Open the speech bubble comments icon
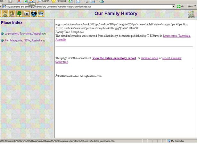The width and height of the screenshot is (205, 154). tap(41, 14)
